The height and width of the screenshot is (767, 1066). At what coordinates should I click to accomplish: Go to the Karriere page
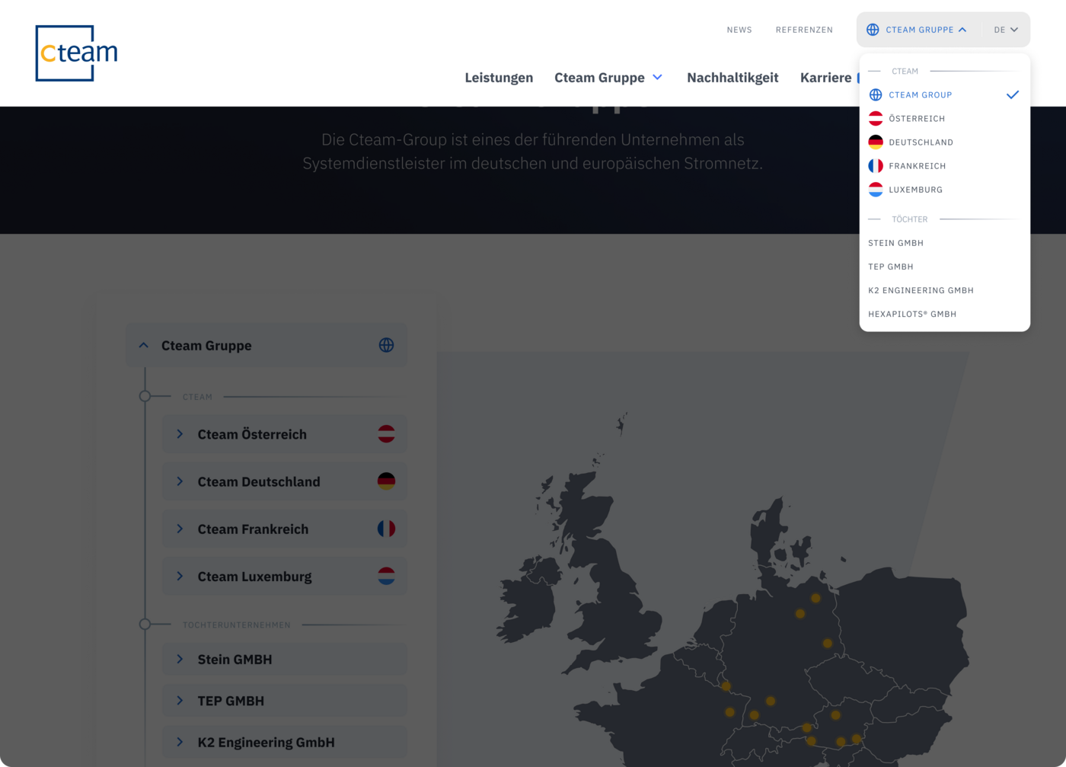coord(826,78)
